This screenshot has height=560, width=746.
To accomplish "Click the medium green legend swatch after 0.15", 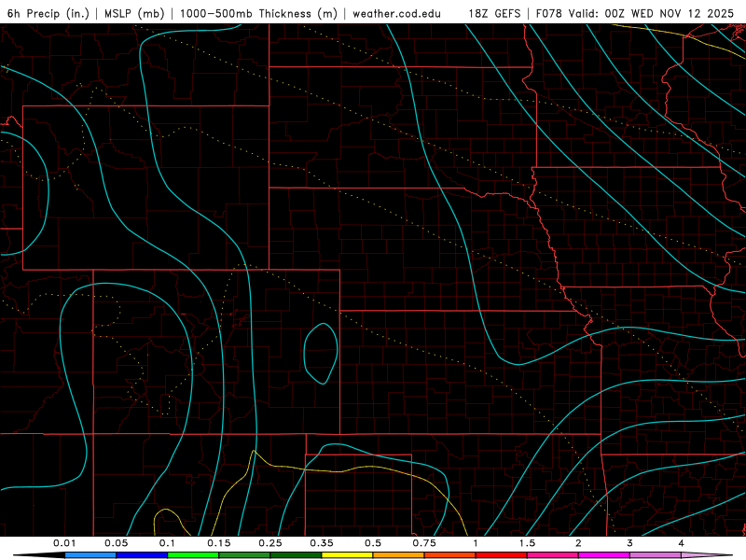I will pos(244,555).
